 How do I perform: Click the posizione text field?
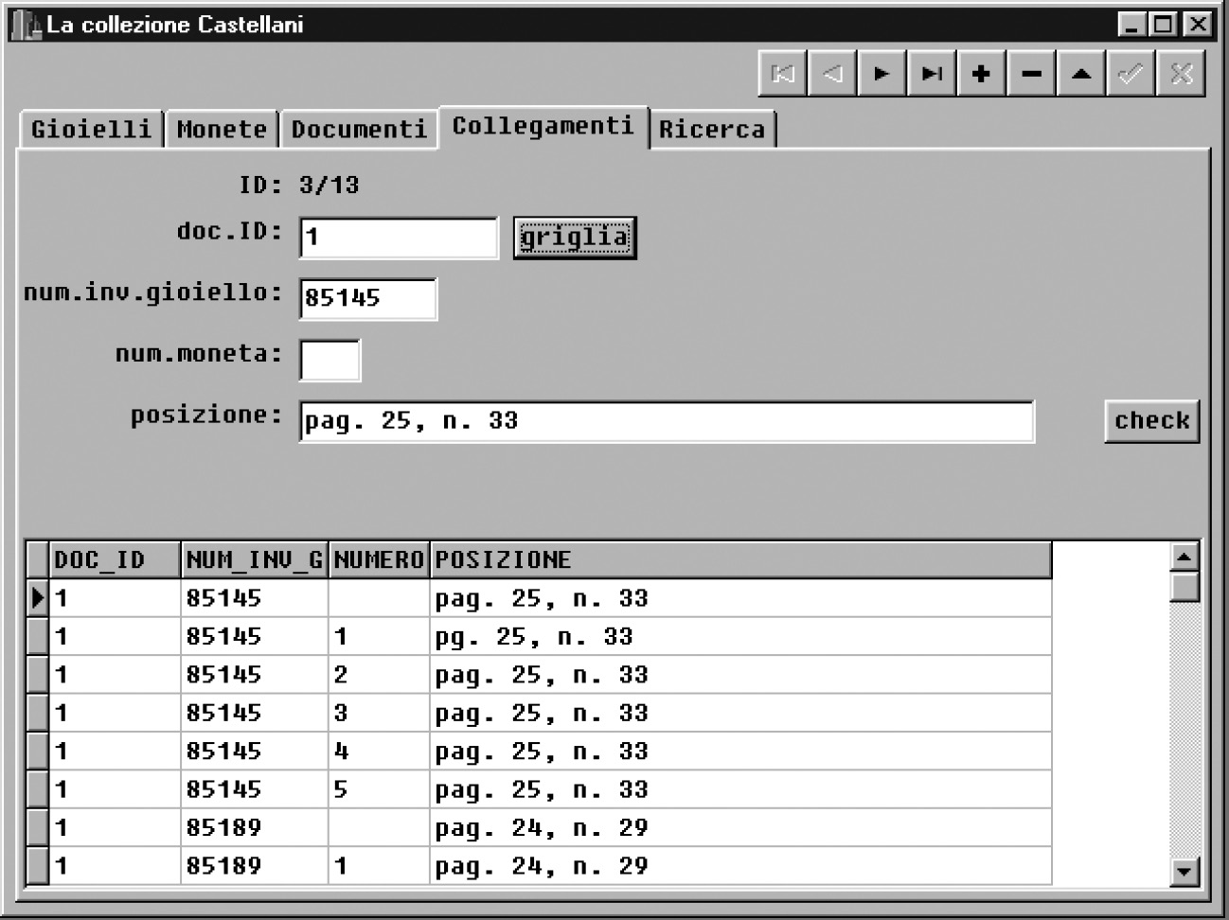(667, 422)
